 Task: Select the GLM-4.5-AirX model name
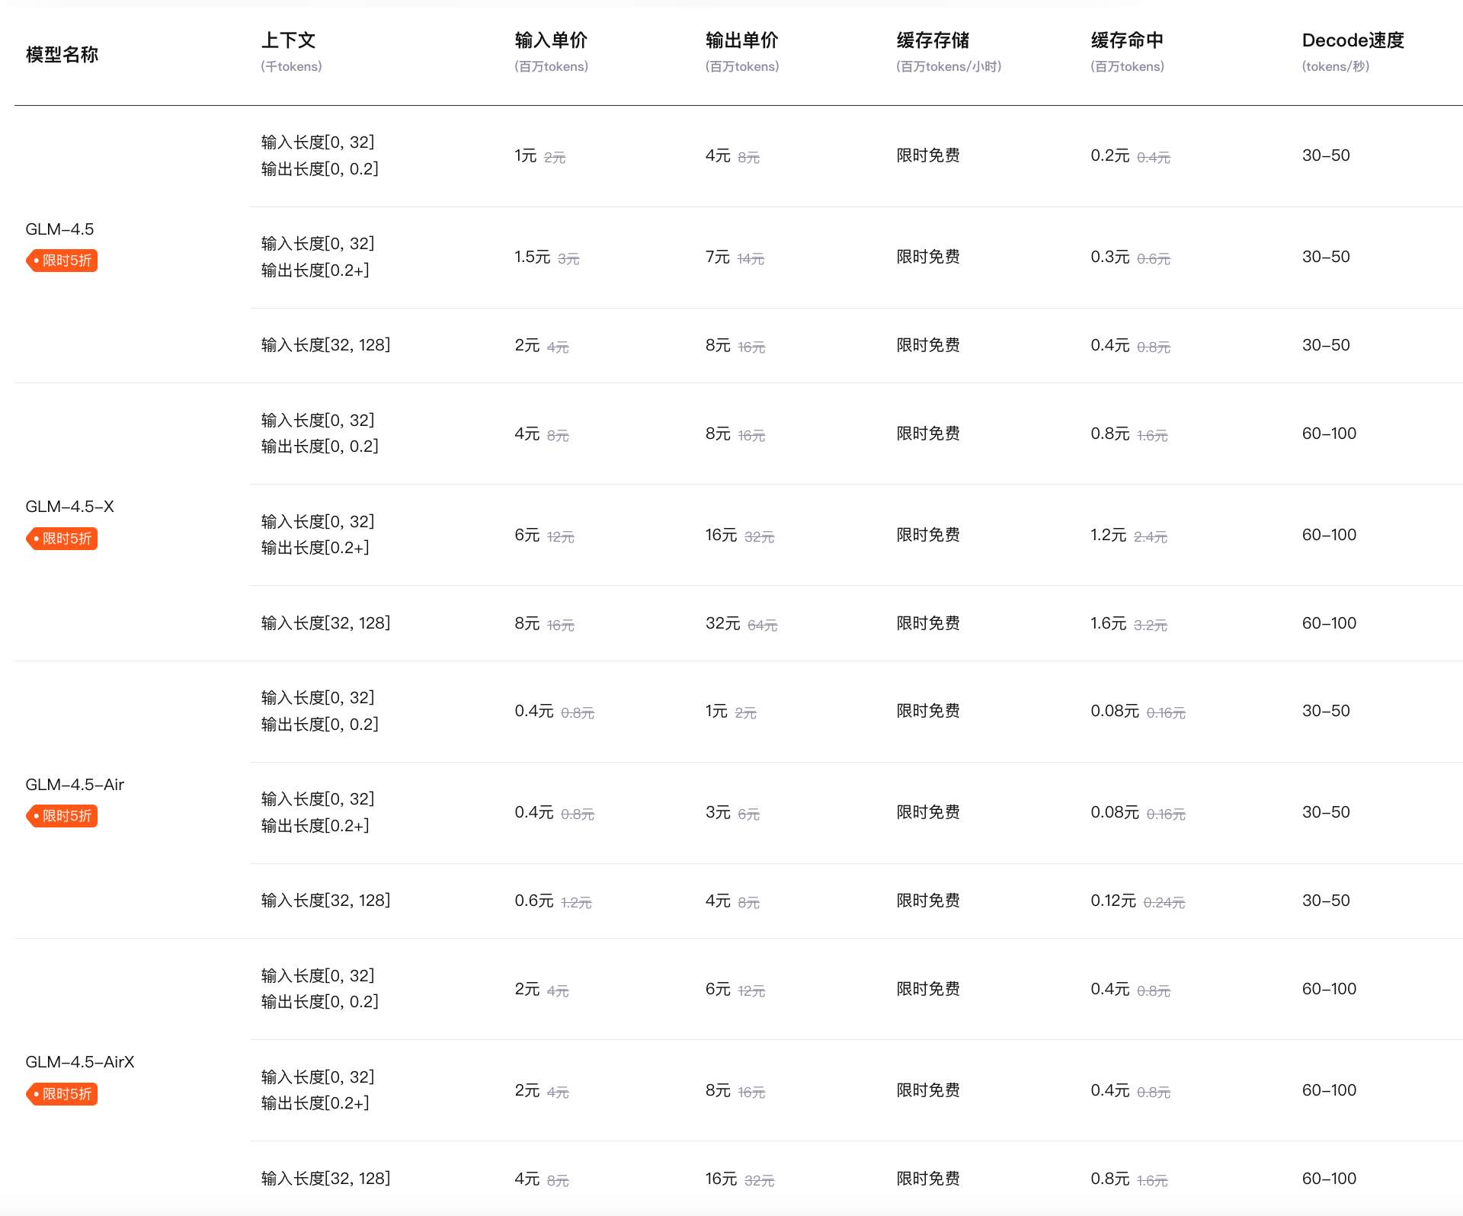tap(79, 1062)
